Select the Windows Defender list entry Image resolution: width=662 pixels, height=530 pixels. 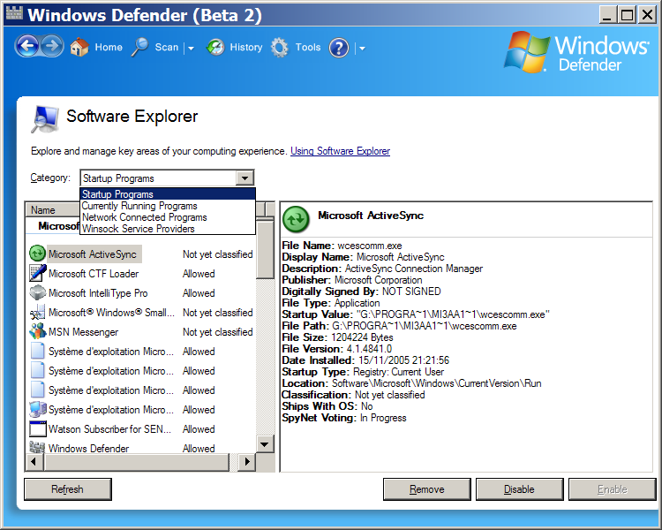(x=140, y=448)
